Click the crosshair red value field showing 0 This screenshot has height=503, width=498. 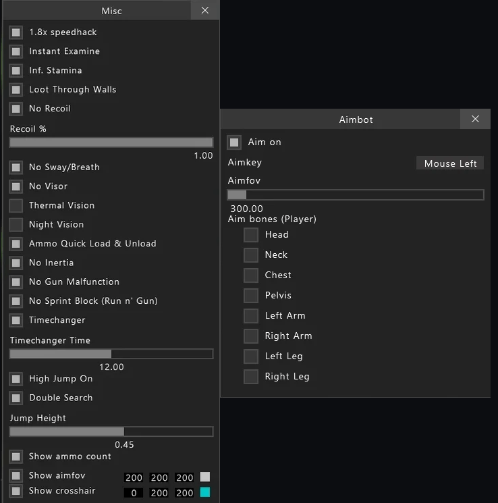click(134, 493)
